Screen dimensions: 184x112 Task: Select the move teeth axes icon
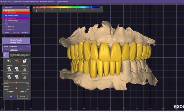click(x=9, y=61)
